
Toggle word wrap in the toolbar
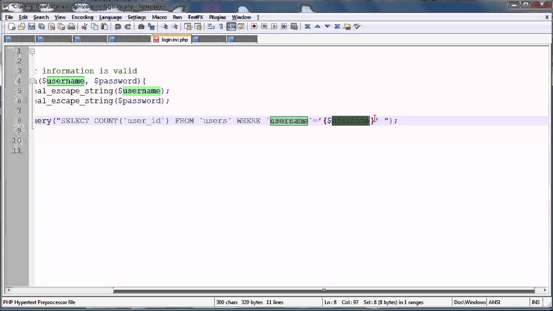pyautogui.click(x=211, y=26)
